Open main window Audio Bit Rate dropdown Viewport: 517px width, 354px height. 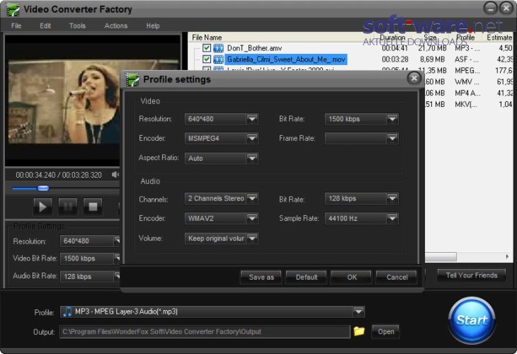117,276
